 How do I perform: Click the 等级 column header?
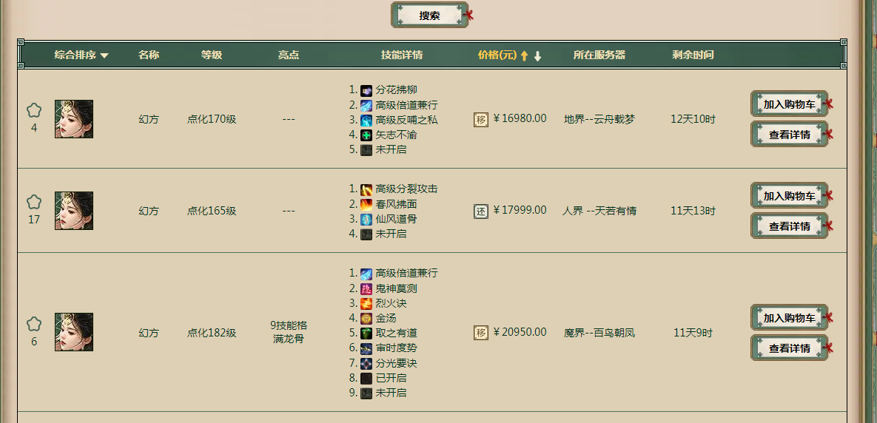[212, 55]
